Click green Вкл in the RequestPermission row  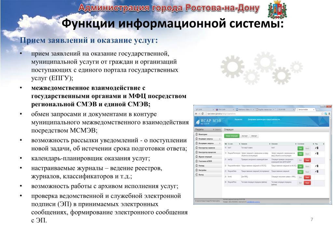point(300,154)
